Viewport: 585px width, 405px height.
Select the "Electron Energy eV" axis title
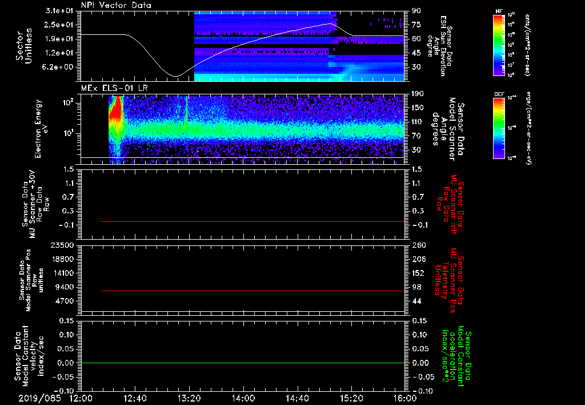pyautogui.click(x=42, y=129)
